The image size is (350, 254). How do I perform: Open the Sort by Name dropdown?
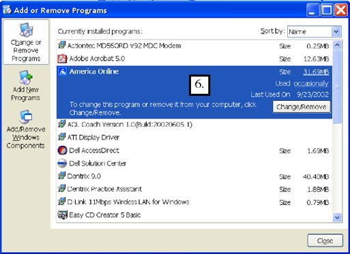coord(315,31)
